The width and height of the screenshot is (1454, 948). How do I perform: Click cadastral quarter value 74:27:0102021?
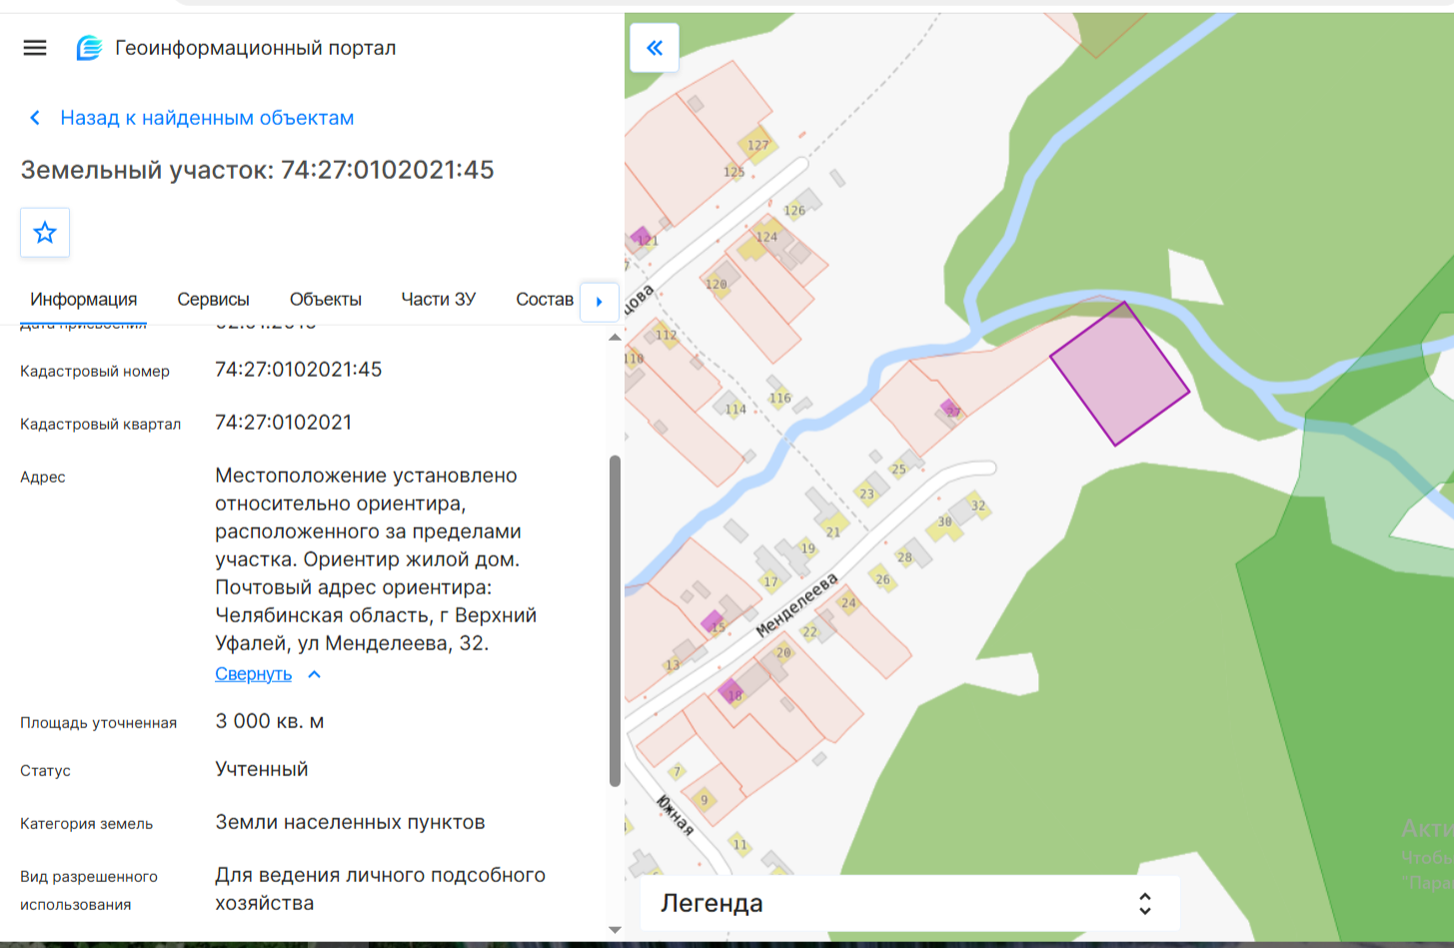284,423
